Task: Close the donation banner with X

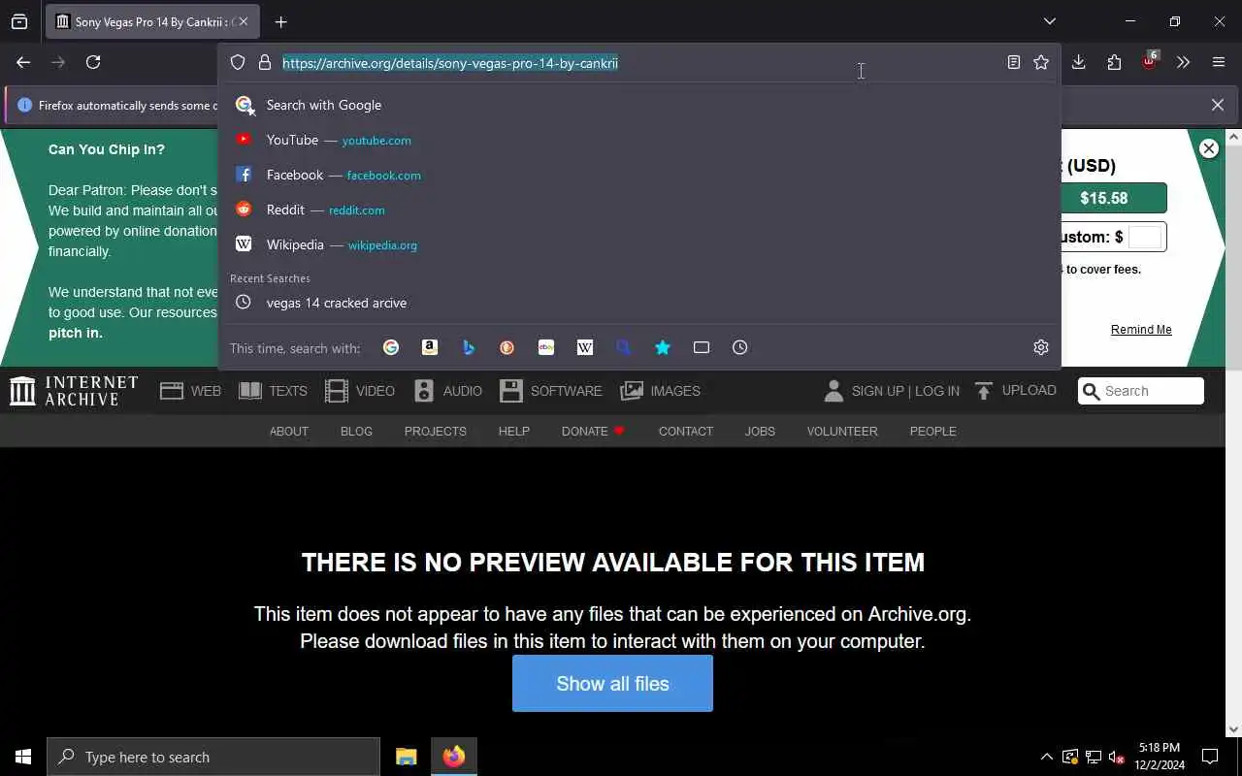Action: tap(1208, 148)
